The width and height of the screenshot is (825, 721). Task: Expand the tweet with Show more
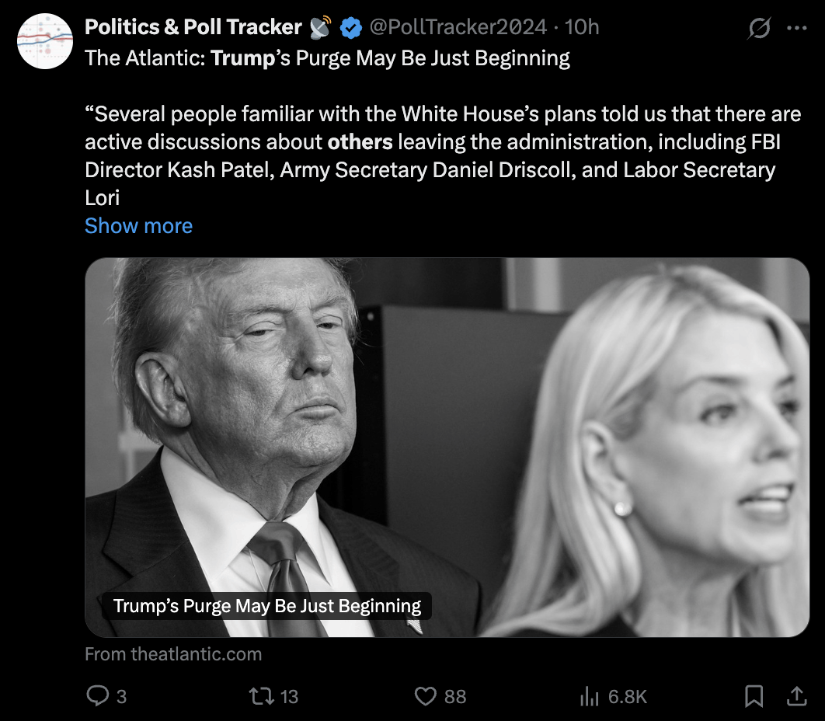click(x=138, y=225)
